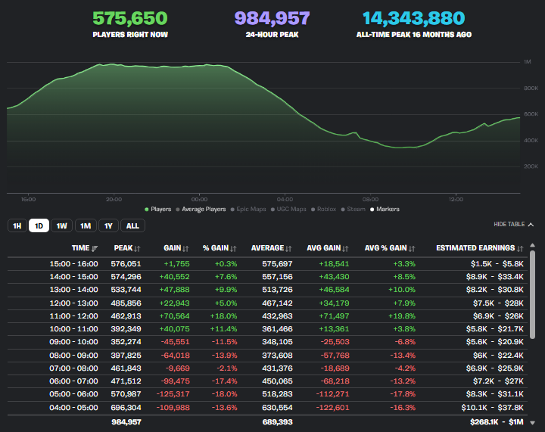Image resolution: width=545 pixels, height=432 pixels.
Task: Click percent gain -2.1%
Action: [227, 368]
